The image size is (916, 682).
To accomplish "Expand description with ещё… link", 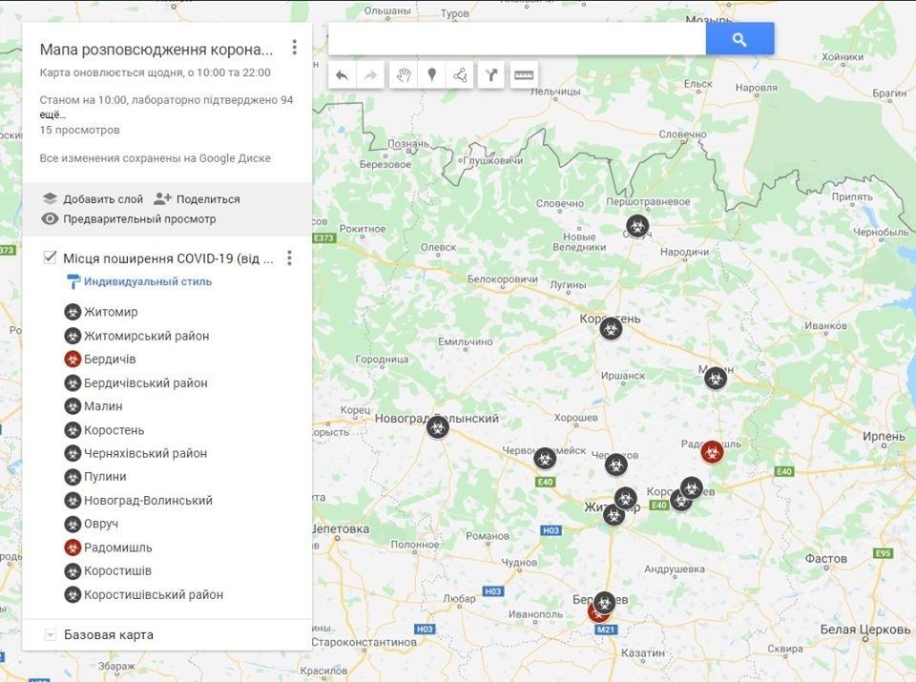I will pos(52,115).
